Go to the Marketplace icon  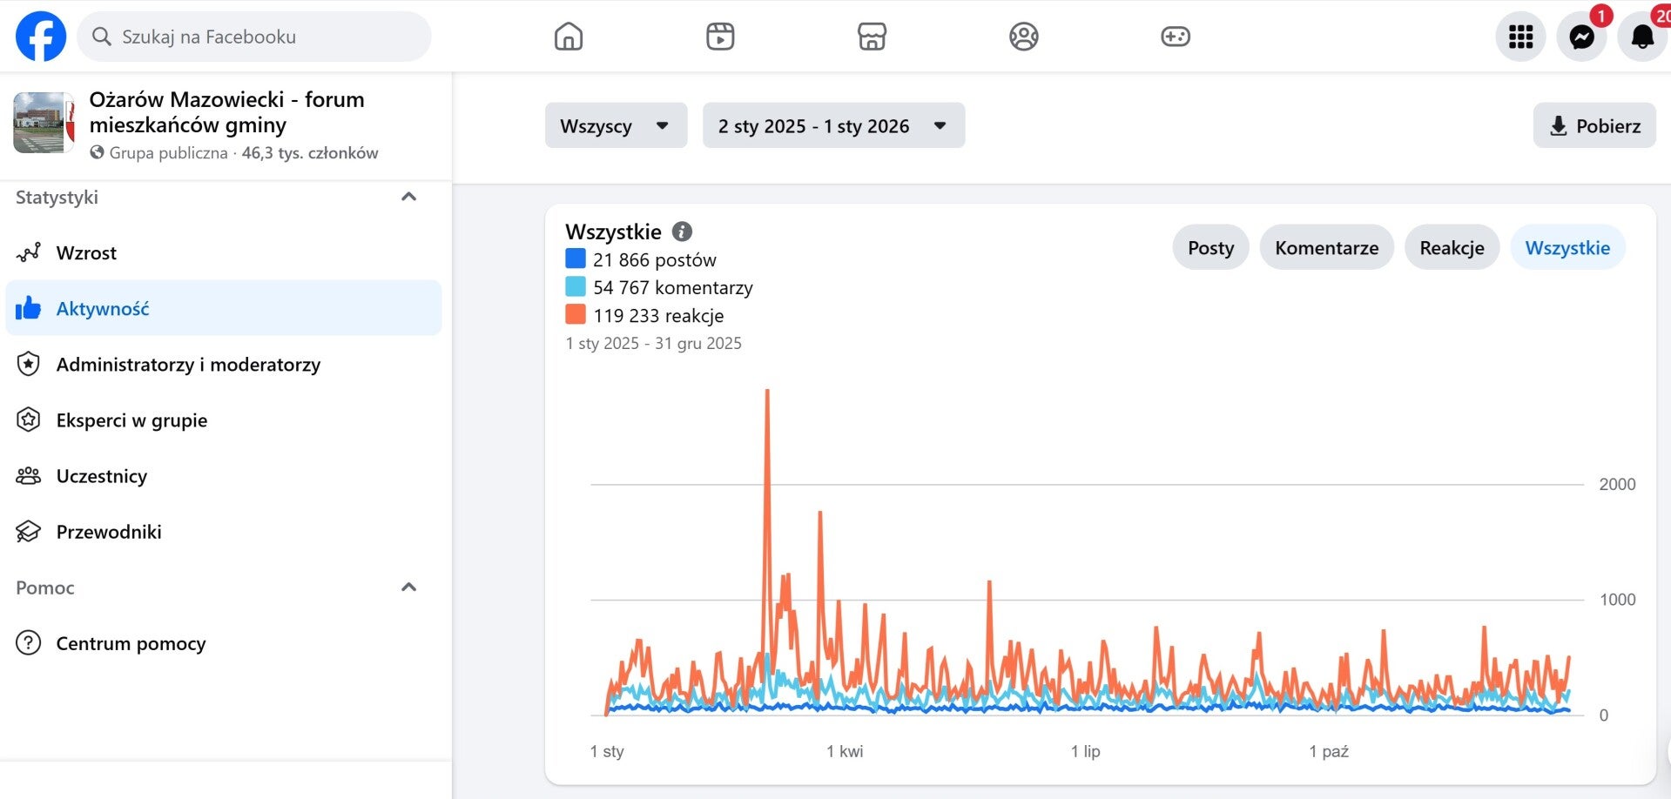point(872,37)
